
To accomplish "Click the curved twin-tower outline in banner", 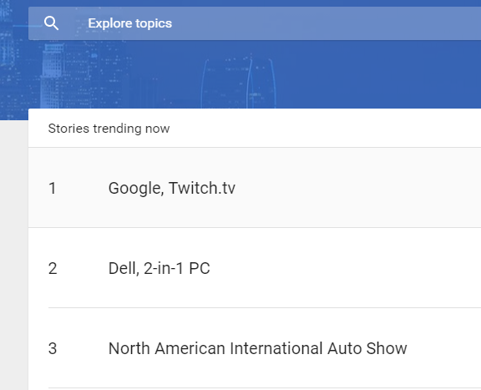I will tap(238, 83).
